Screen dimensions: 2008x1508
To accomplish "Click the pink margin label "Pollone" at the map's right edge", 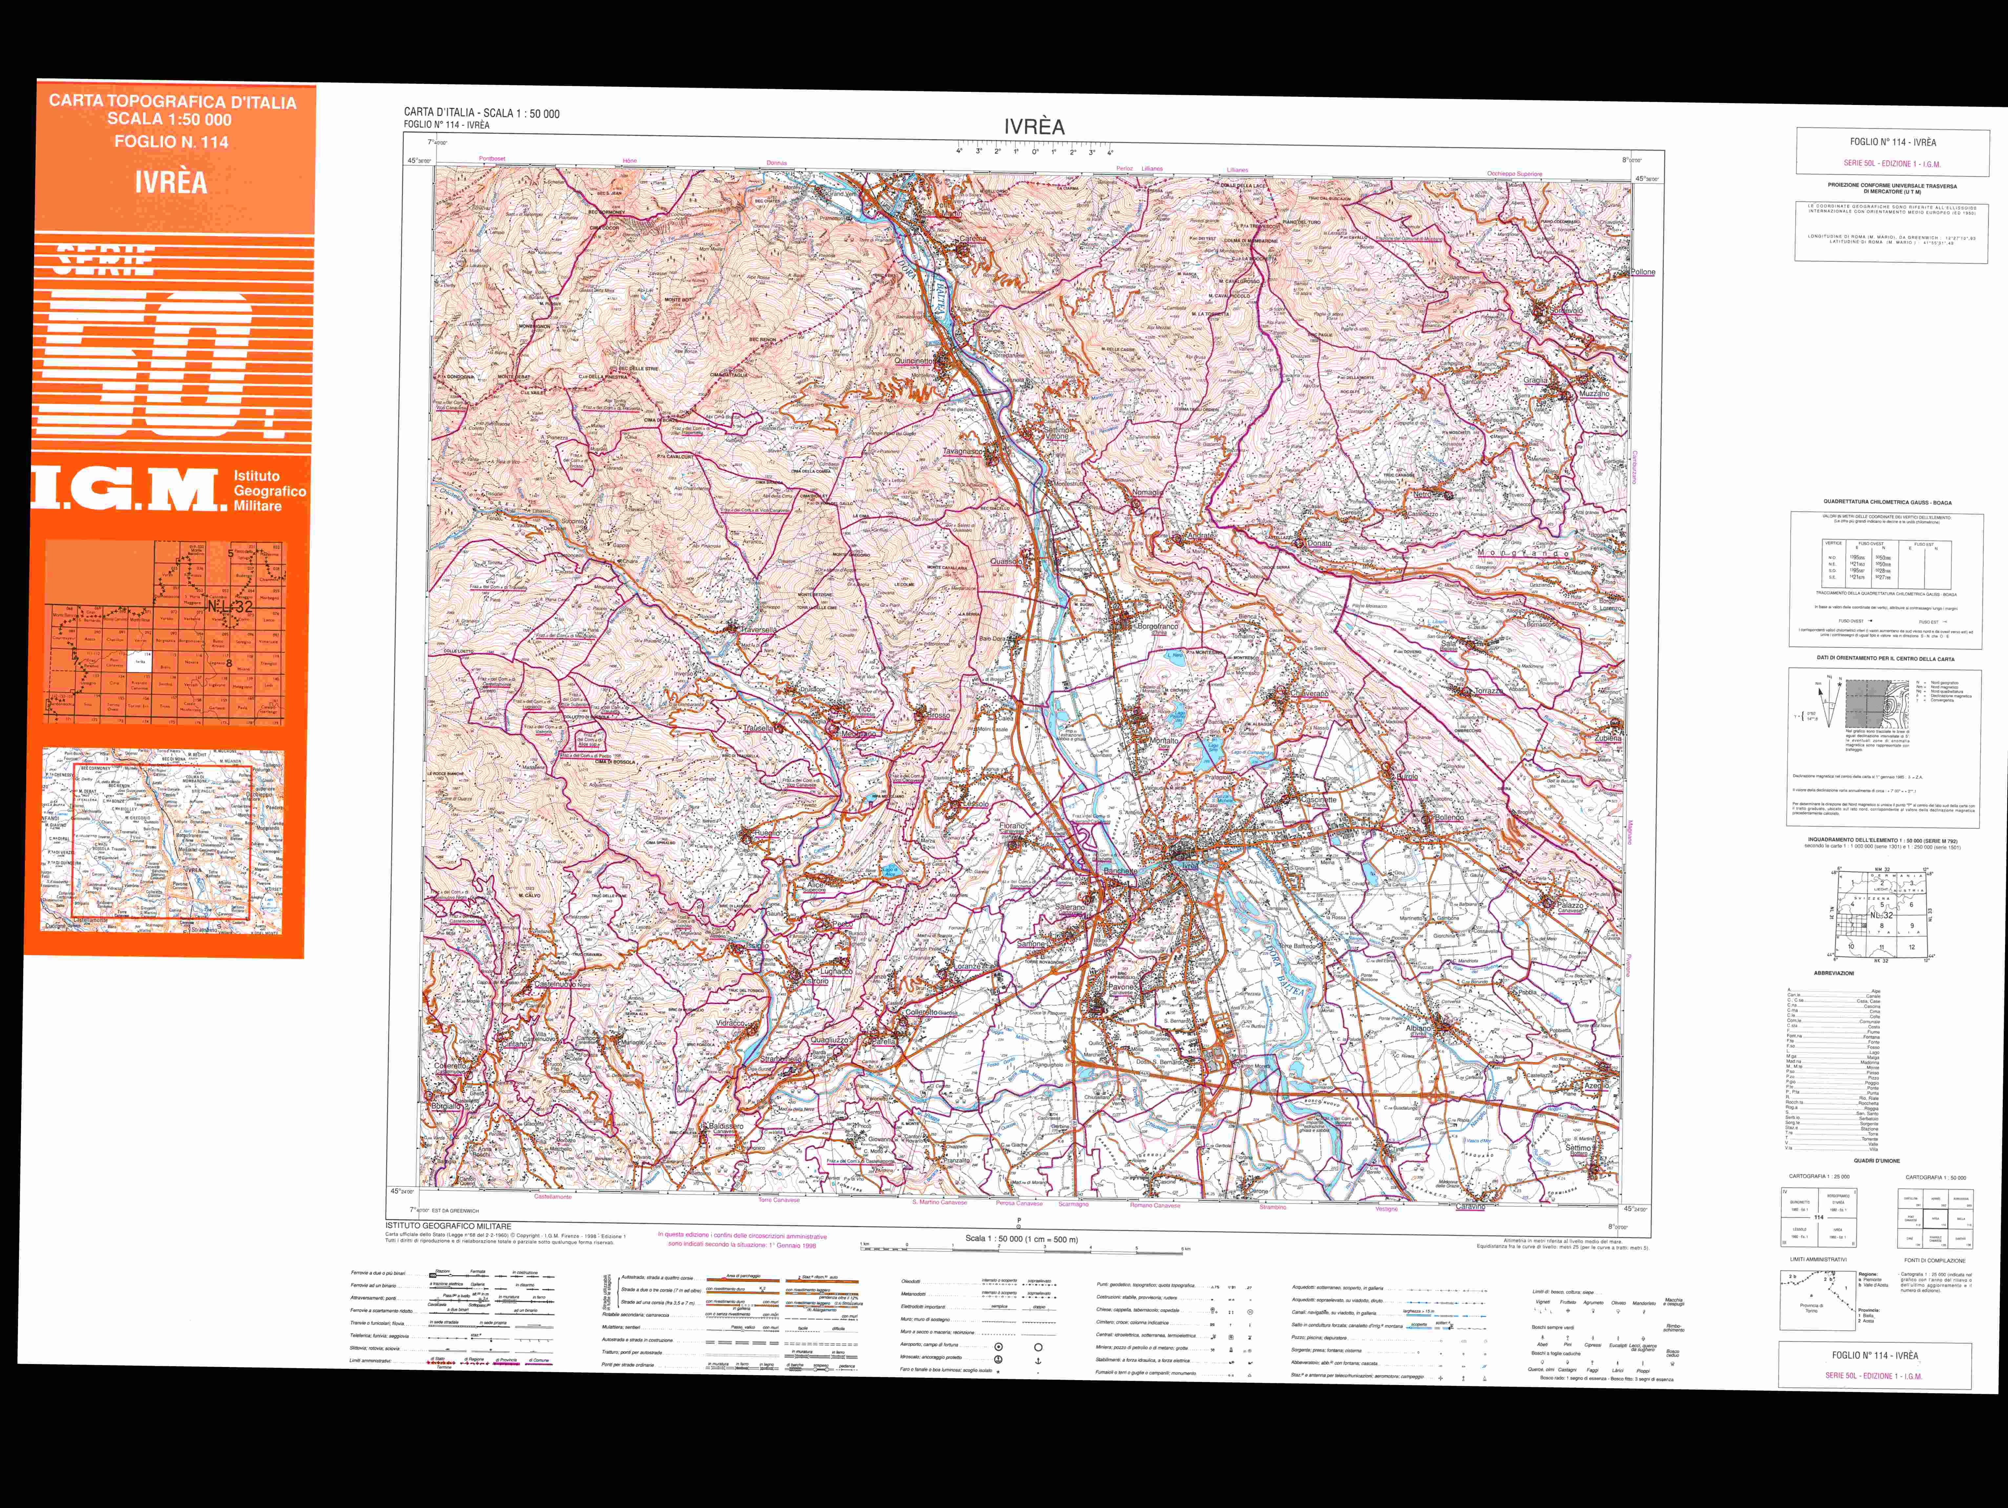I will tap(1643, 272).
